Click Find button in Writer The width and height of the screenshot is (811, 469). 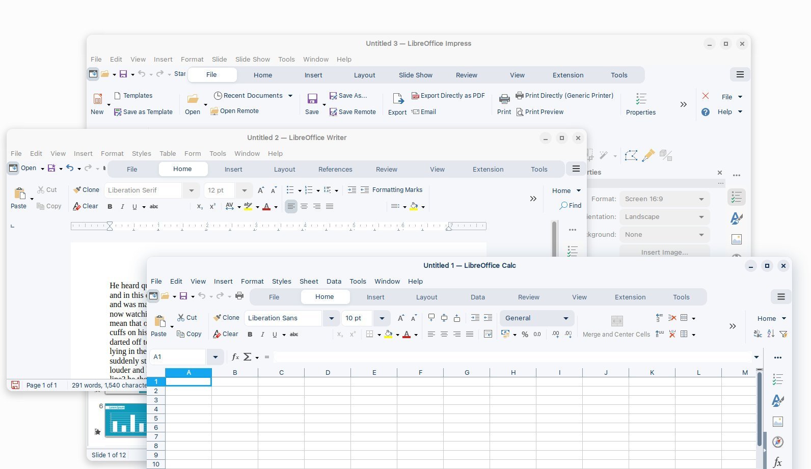click(x=571, y=206)
